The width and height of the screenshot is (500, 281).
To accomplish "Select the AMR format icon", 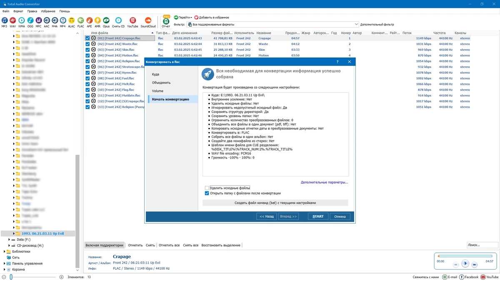I will tap(97, 20).
